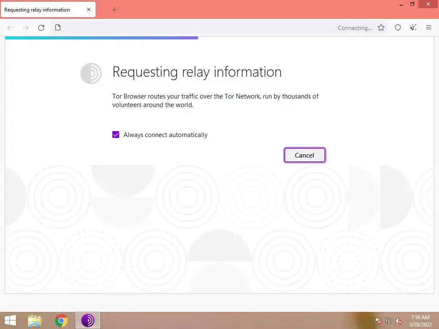
Task: Go back with the back arrow
Action: pyautogui.click(x=10, y=28)
